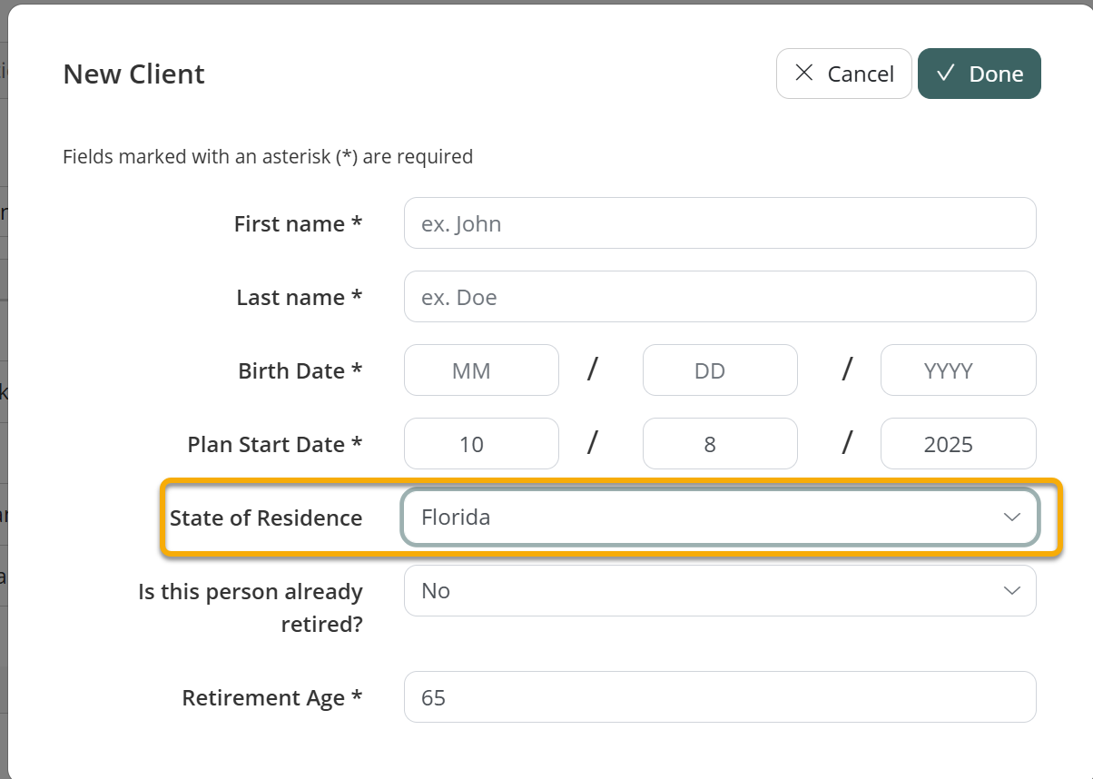Click the X icon in the Cancel button

[x=803, y=74]
